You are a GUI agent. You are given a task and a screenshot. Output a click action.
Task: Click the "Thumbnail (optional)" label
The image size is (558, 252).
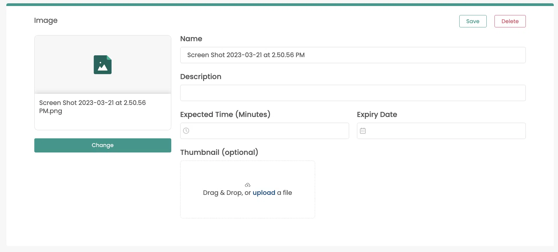pos(219,152)
